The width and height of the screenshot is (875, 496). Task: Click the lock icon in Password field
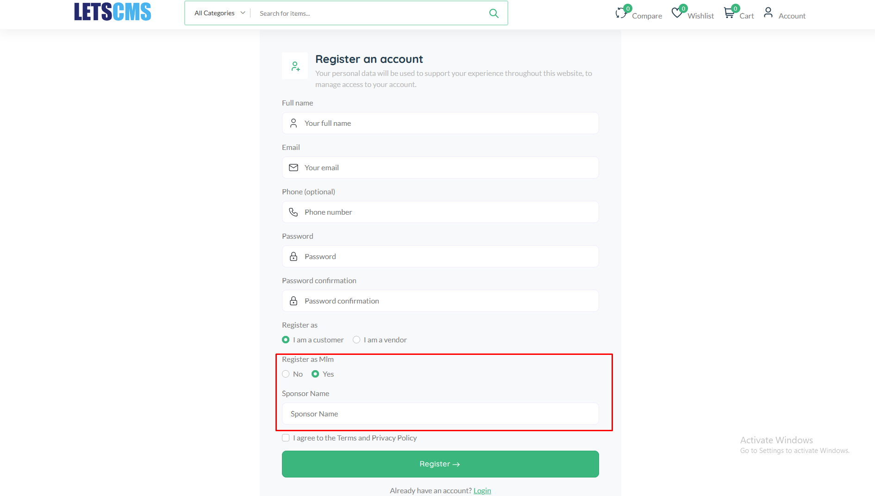pyautogui.click(x=294, y=256)
